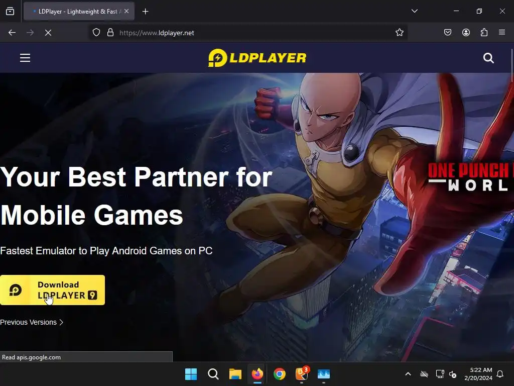Close the LDPlayer tab
The width and height of the screenshot is (514, 386).
tap(126, 11)
